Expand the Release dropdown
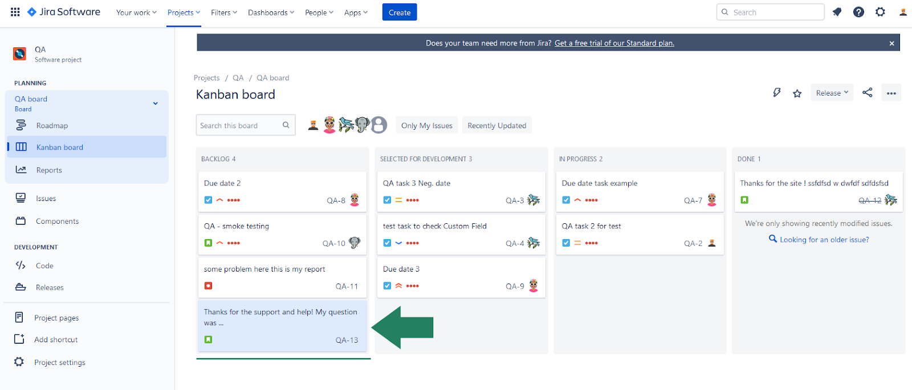The width and height of the screenshot is (912, 390). [832, 93]
